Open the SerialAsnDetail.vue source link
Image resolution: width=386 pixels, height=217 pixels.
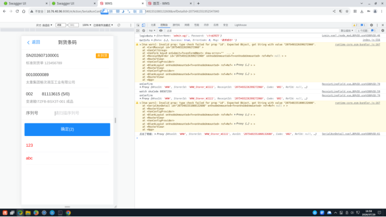[x=351, y=134]
